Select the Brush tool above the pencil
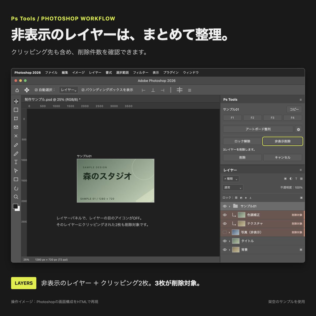Viewport: 316px width, 316px height. coord(16,145)
